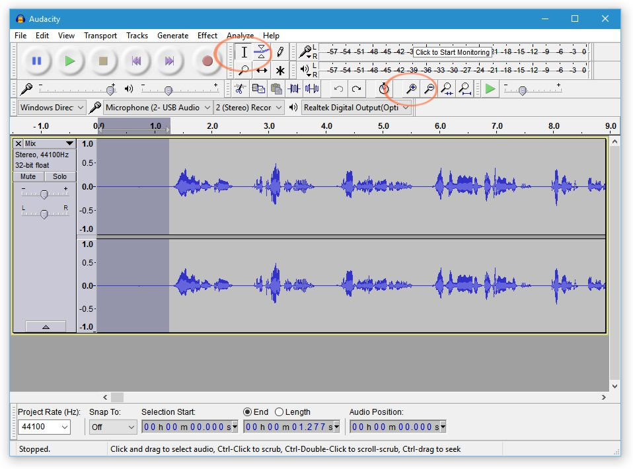Start recording with the red Record button

click(207, 61)
